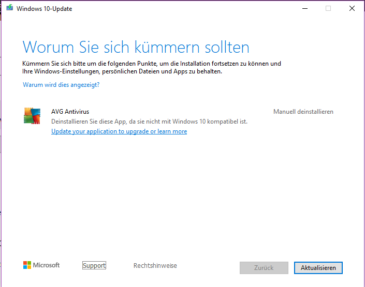
Task: Click the 'AVG Antivirus' app name text
Action: tap(70, 112)
